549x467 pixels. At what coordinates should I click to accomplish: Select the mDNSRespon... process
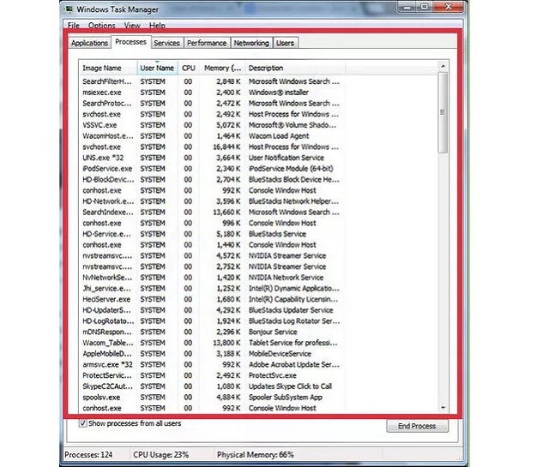[x=212, y=332]
